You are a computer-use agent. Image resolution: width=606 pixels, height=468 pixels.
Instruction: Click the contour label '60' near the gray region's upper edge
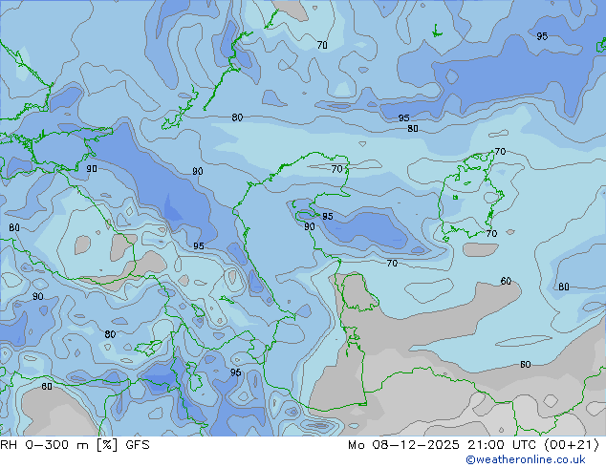[506, 281]
